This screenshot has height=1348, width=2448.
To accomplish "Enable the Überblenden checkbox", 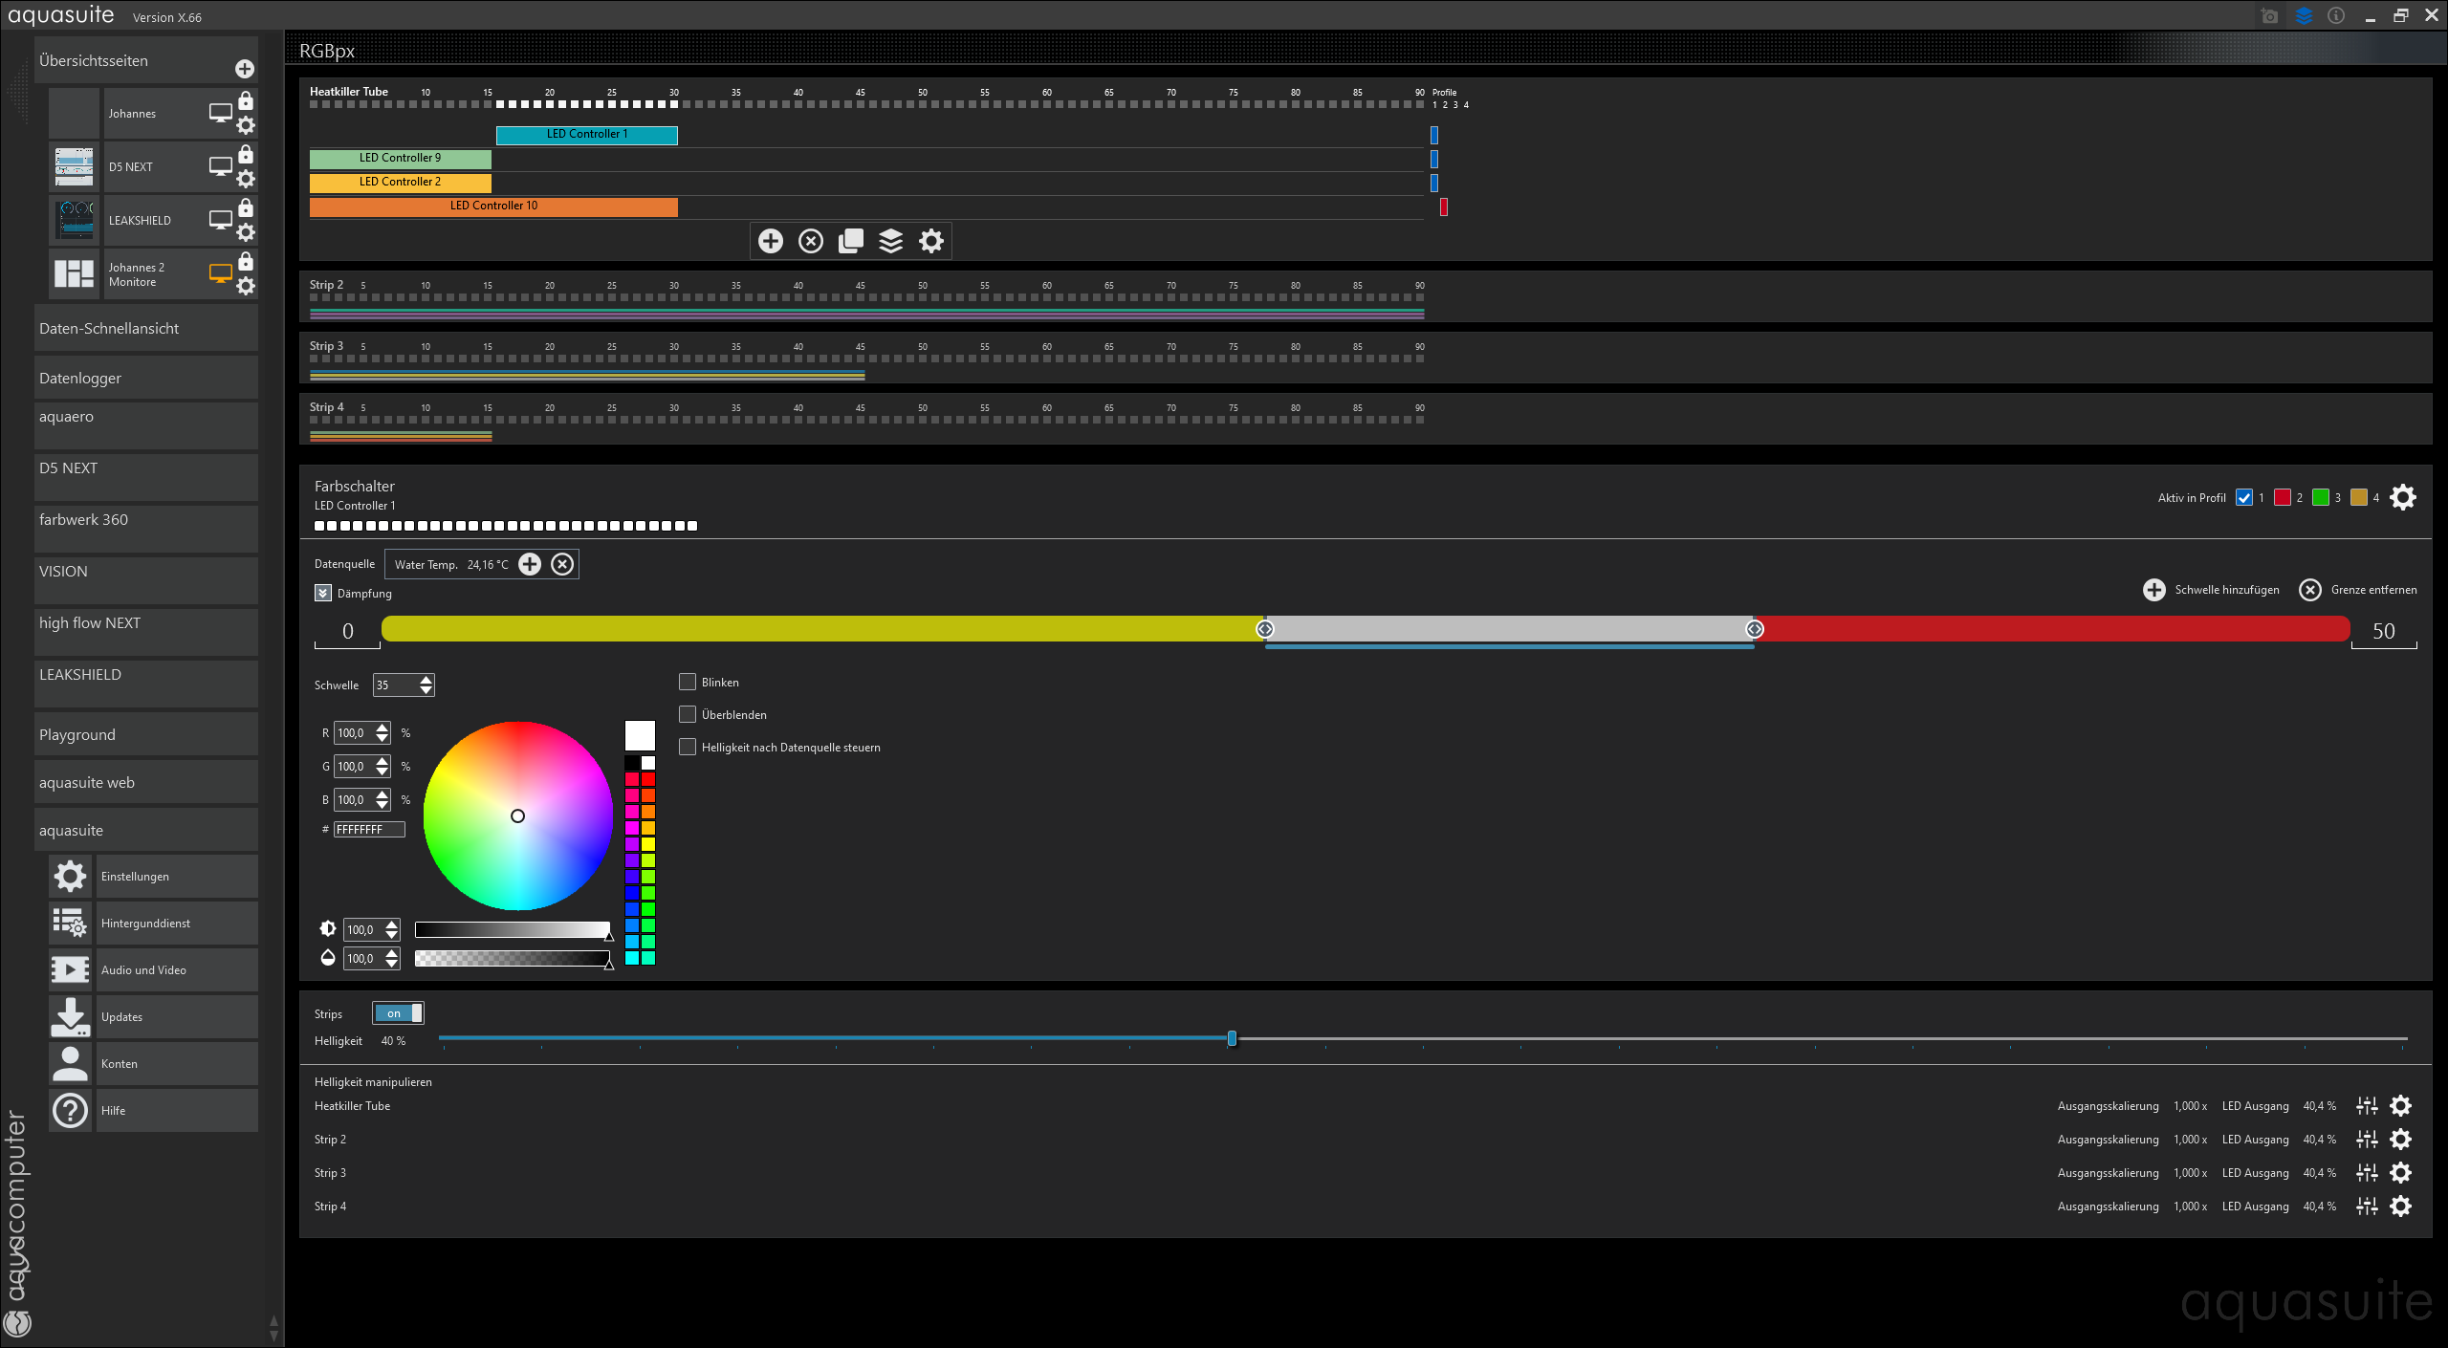I will (x=688, y=715).
